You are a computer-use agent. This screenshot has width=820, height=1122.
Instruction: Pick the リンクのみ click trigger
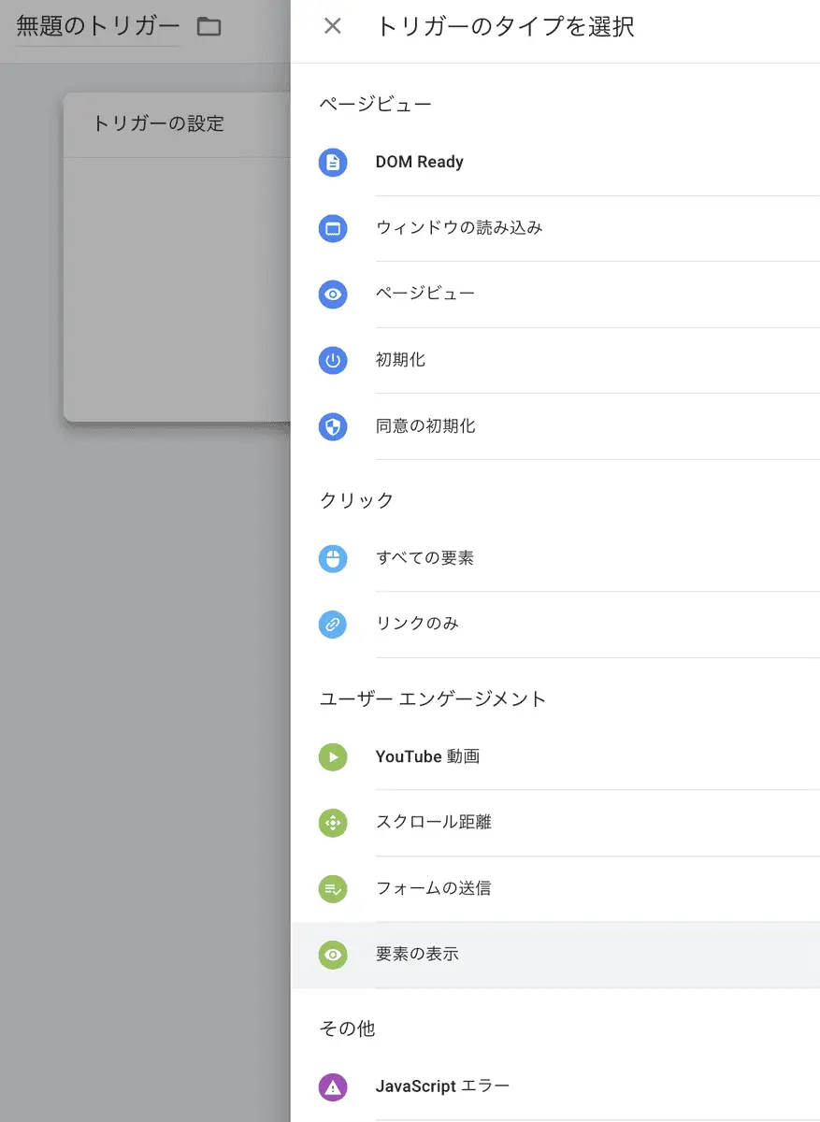click(x=555, y=624)
